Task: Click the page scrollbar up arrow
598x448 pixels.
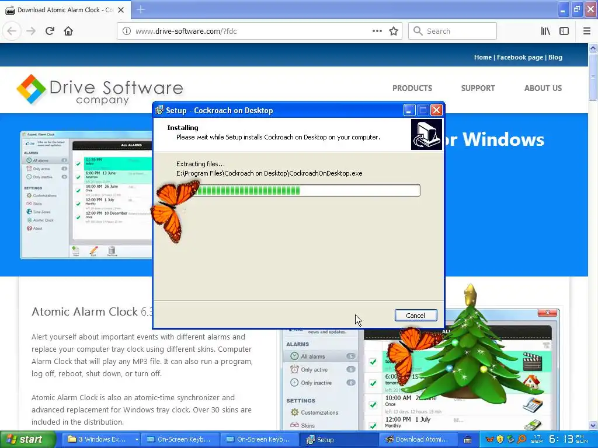Action: 593,48
